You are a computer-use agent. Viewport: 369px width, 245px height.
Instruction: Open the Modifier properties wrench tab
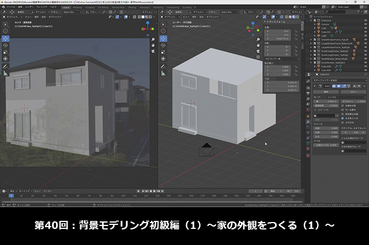click(x=308, y=121)
